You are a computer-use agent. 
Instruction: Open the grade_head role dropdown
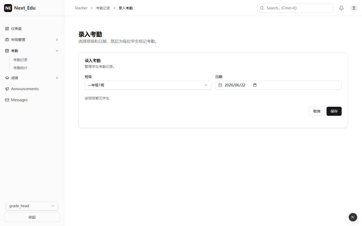[32, 206]
